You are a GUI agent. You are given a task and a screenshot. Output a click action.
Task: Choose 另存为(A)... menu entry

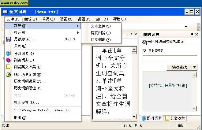(43, 39)
